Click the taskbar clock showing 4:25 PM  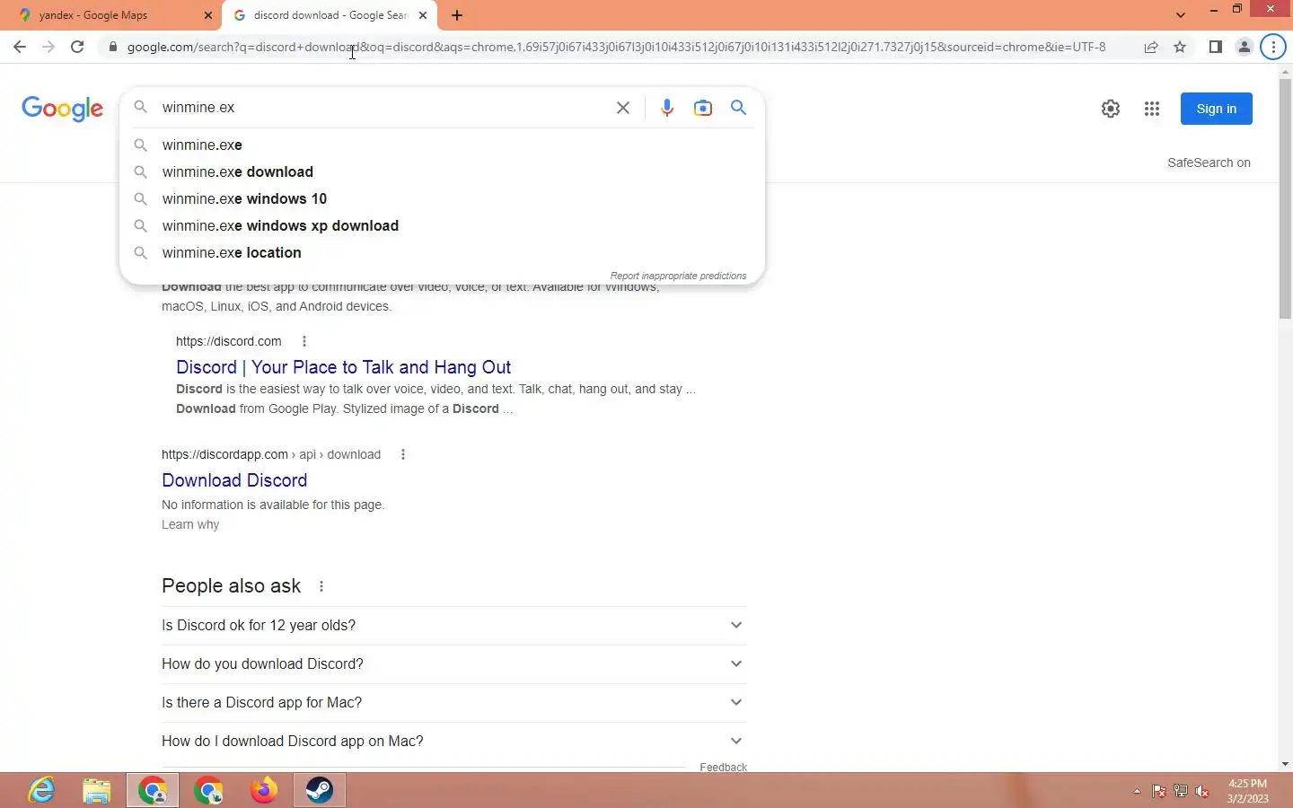[1247, 791]
